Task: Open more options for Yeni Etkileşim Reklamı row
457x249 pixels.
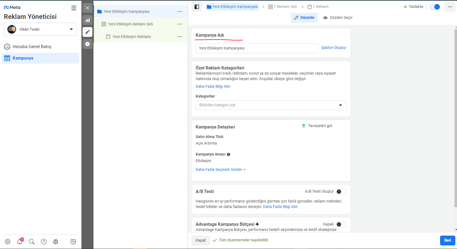Action: coord(180,37)
